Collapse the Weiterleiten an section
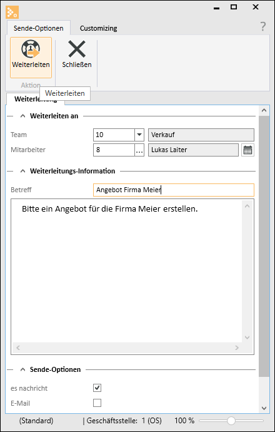The width and height of the screenshot is (275, 432). (23, 116)
